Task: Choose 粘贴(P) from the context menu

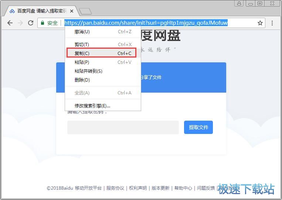Action: click(x=103, y=62)
